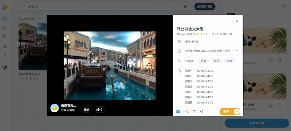Open the flag icon in left sidebar

click(x=5, y=28)
